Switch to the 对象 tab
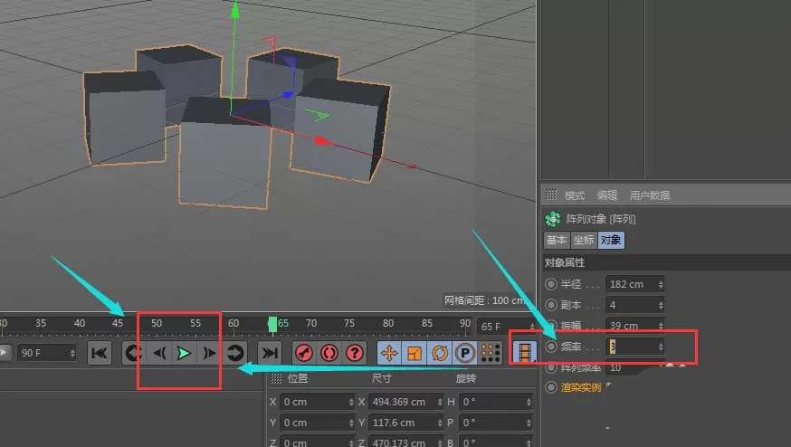 [x=611, y=240]
